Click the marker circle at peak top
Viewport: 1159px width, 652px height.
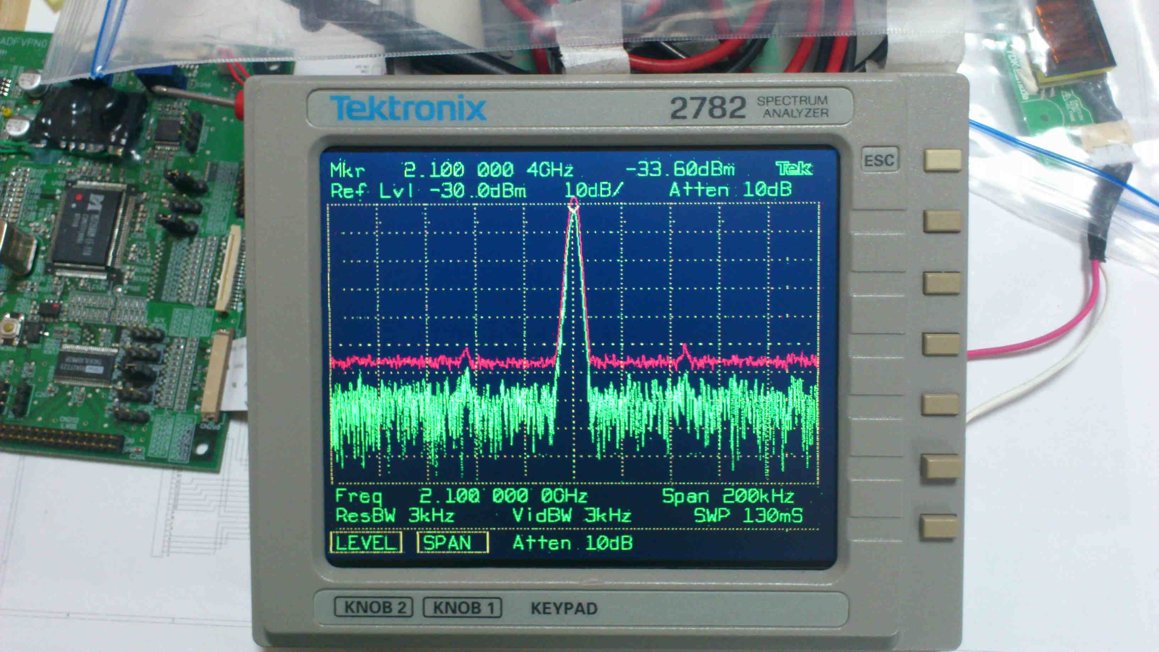pyautogui.click(x=574, y=207)
